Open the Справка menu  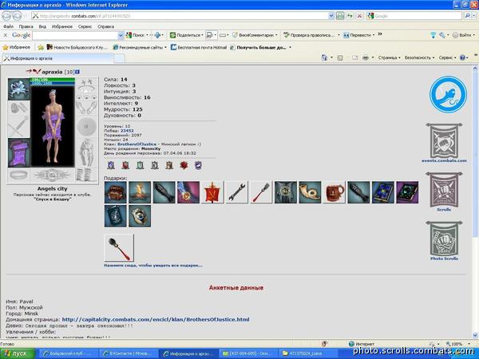click(105, 26)
